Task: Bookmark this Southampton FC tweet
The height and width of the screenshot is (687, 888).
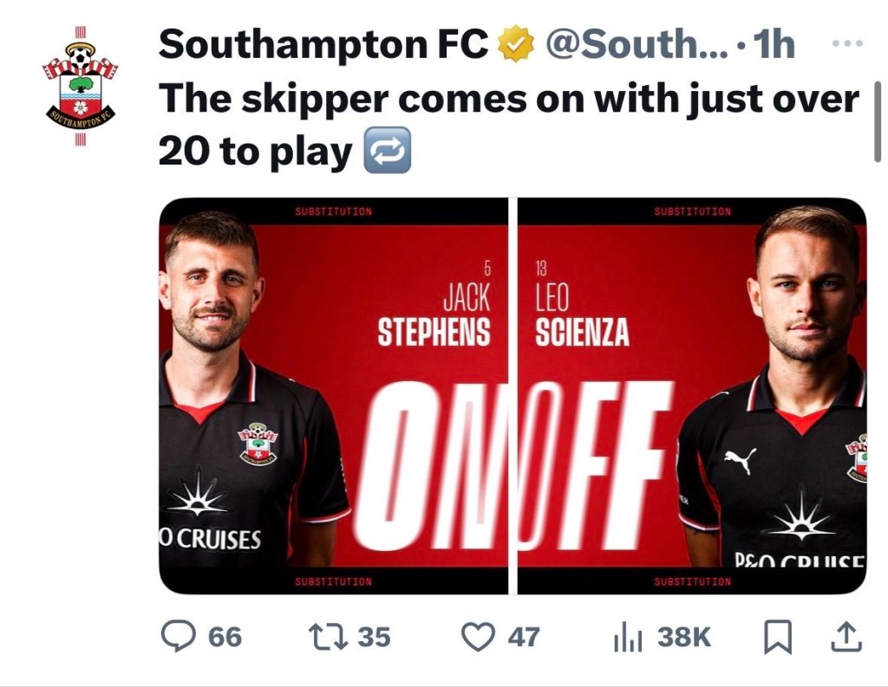Action: pyautogui.click(x=777, y=638)
